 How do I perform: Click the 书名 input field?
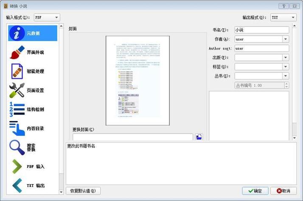262,30
